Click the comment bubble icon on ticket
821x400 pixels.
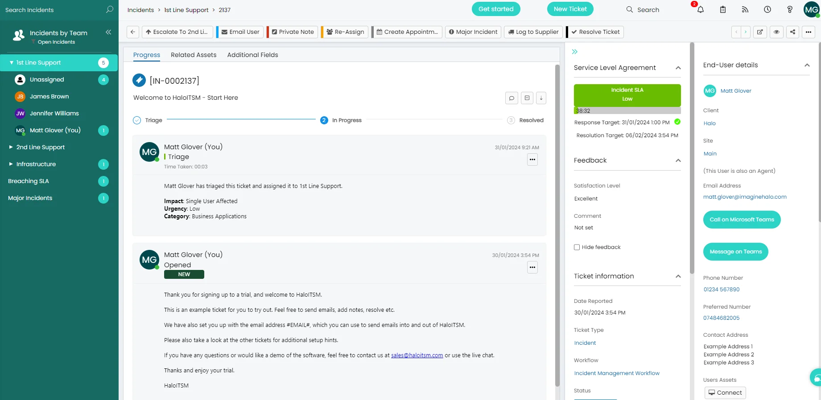pos(512,98)
